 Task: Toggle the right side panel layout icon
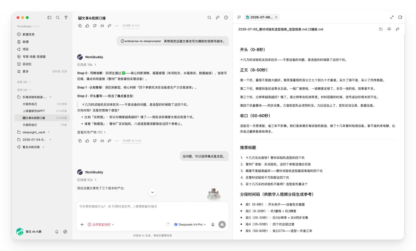[400, 17]
